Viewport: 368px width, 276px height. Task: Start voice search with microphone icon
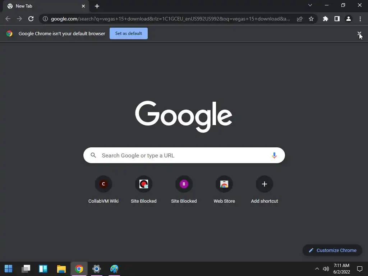pos(274,155)
